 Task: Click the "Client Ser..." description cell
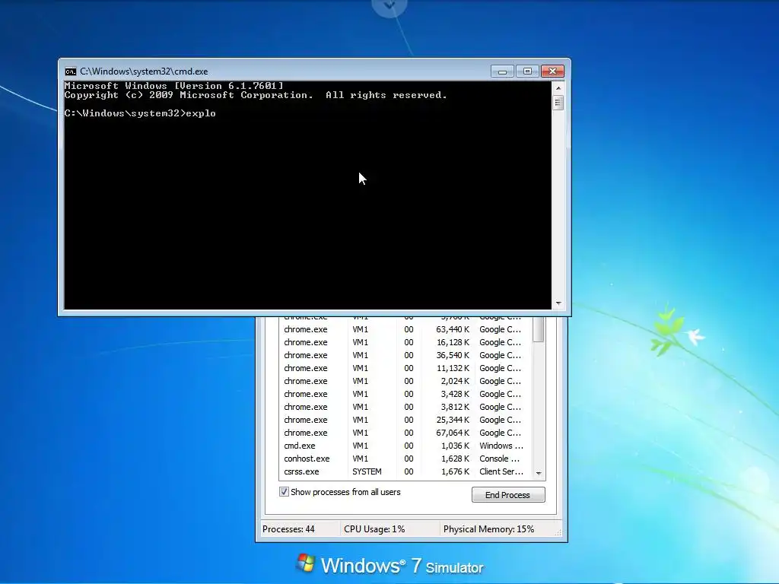(501, 471)
